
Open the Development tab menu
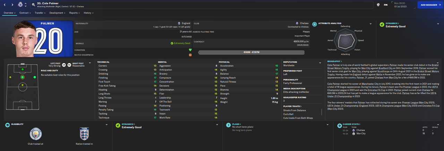(x=57, y=13)
